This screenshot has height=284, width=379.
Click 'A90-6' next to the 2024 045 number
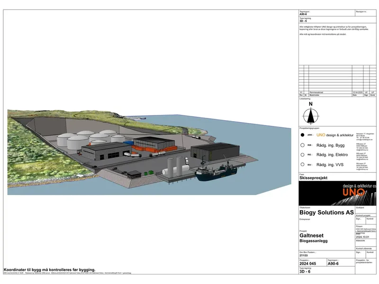333,264
